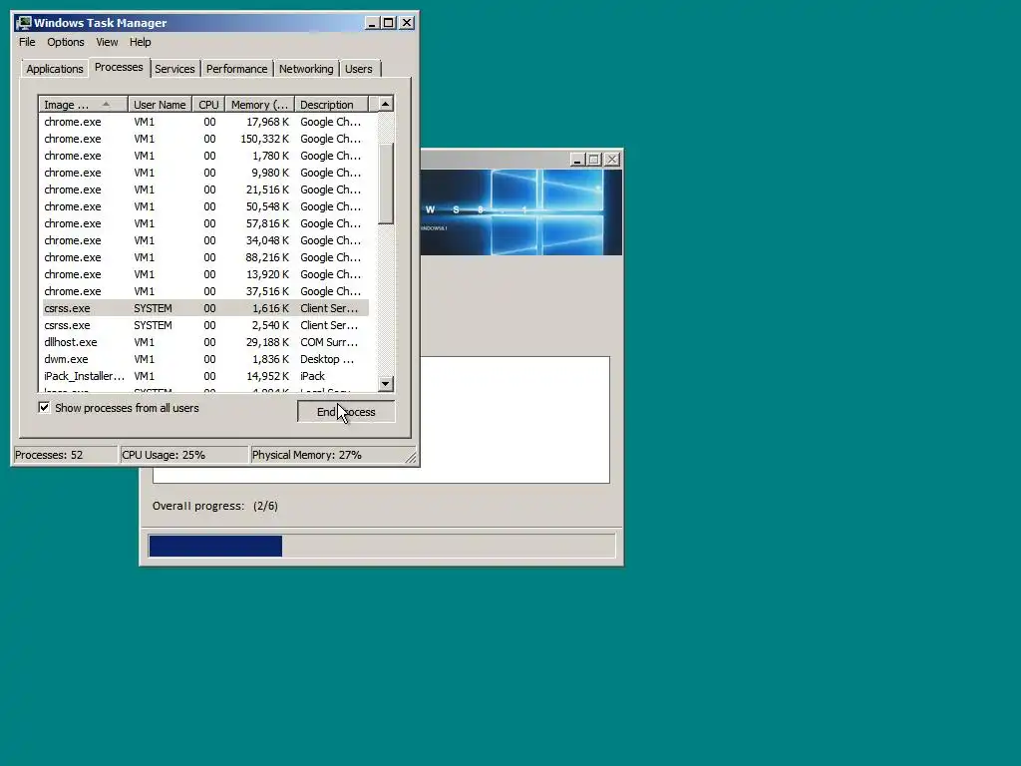The height and width of the screenshot is (766, 1021).
Task: Select chrome.exe row using 13,920 K
Action: tap(205, 274)
